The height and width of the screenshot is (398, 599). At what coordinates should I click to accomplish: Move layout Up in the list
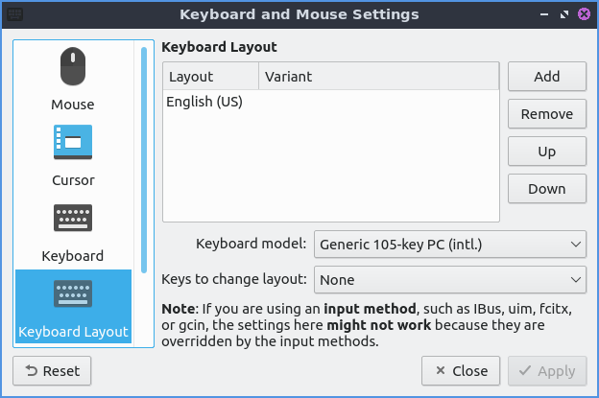(546, 152)
